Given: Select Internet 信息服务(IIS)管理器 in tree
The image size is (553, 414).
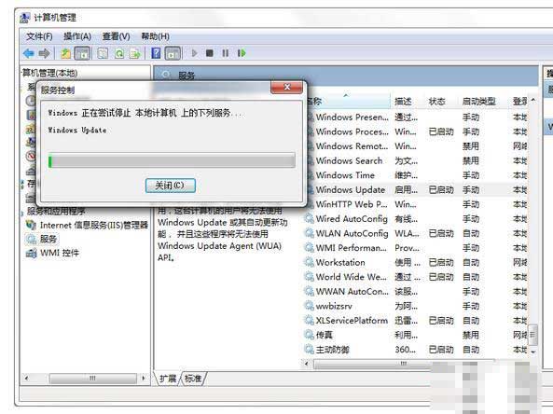Looking at the screenshot, I should pyautogui.click(x=94, y=225).
